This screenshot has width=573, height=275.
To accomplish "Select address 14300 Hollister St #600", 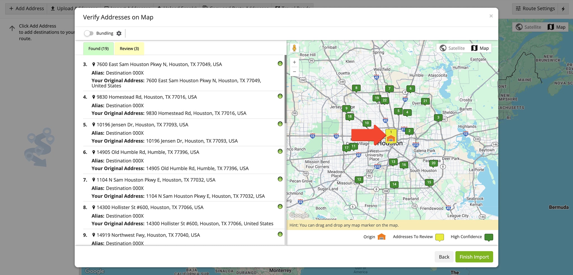I will tap(150, 207).
